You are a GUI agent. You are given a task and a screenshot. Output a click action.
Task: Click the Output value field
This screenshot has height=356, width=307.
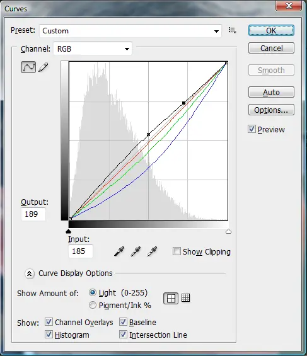coord(33,214)
